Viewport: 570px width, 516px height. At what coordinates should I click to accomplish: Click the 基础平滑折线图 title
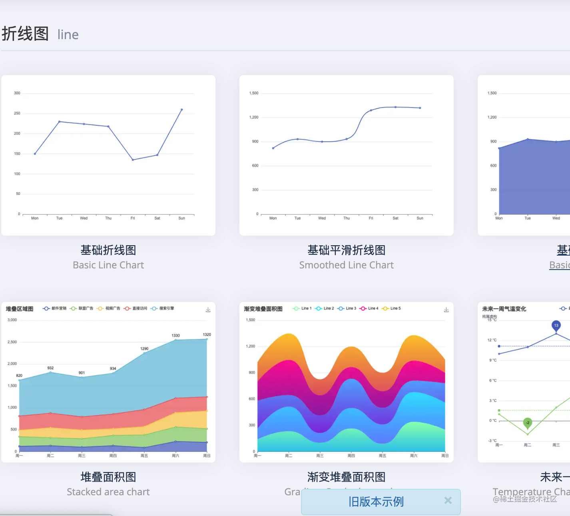(x=347, y=250)
